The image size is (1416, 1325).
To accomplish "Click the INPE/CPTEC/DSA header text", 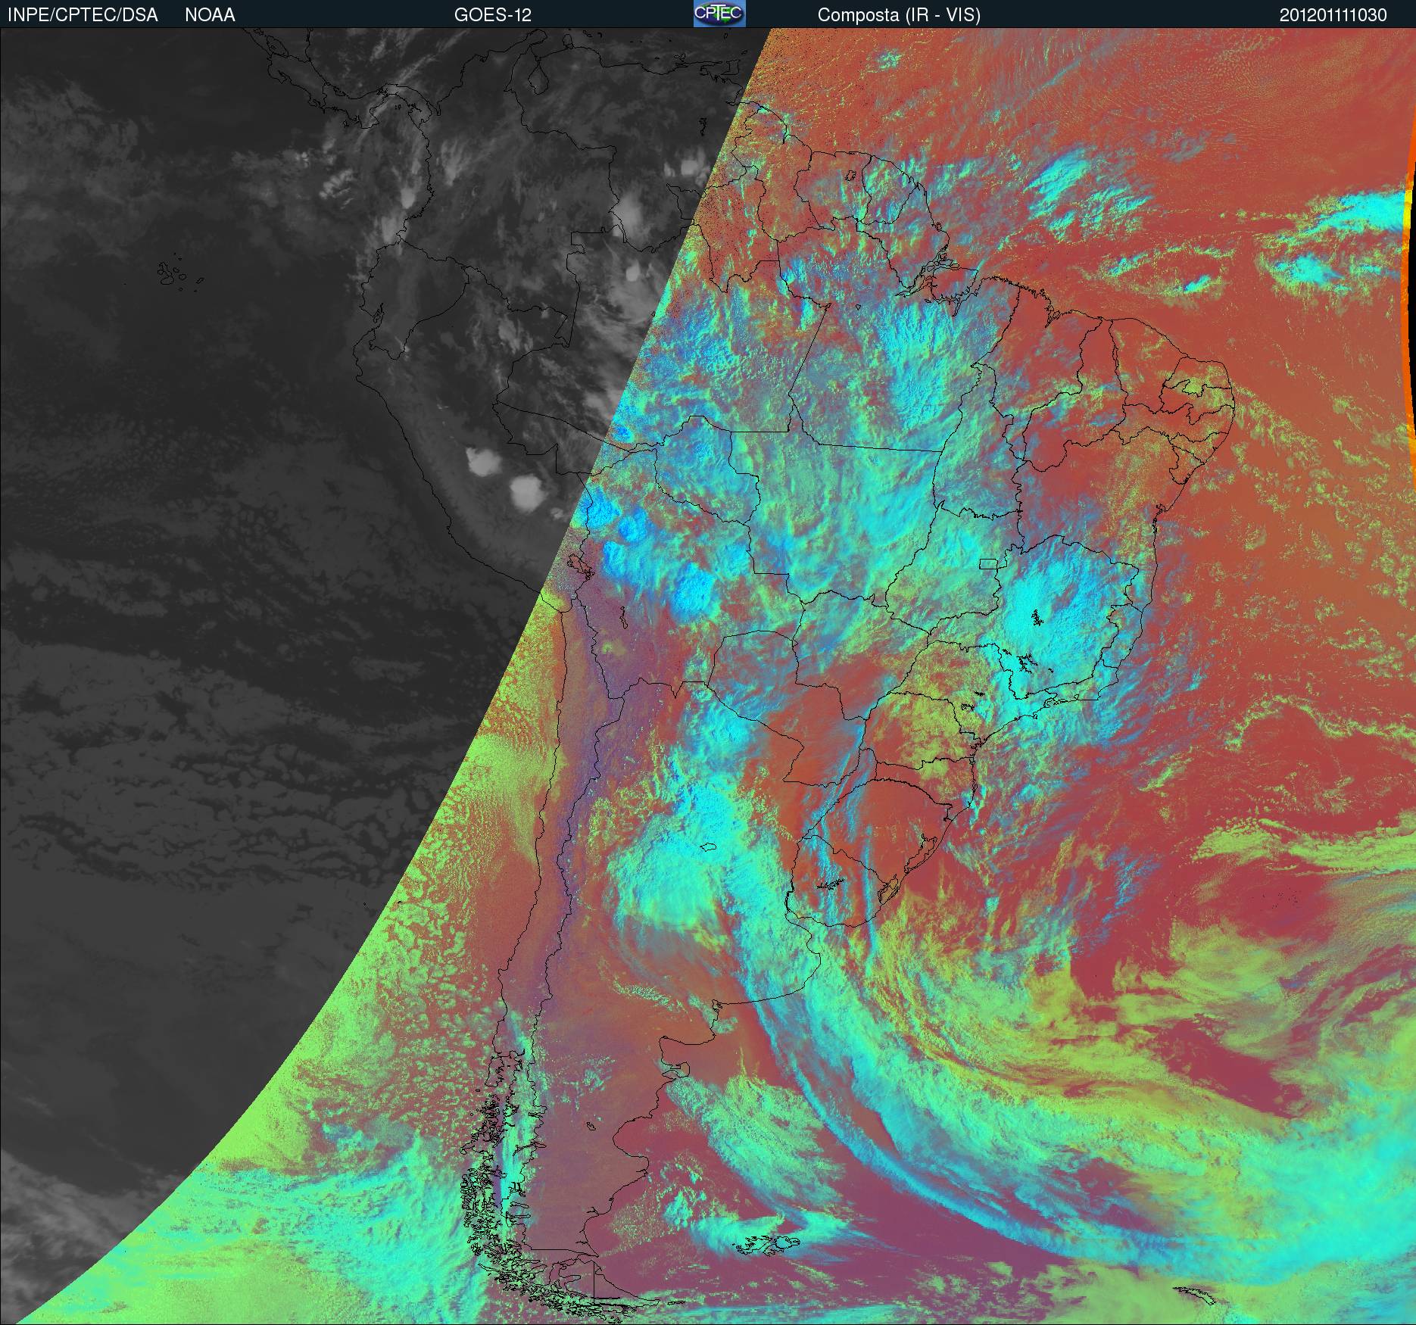I will [83, 15].
